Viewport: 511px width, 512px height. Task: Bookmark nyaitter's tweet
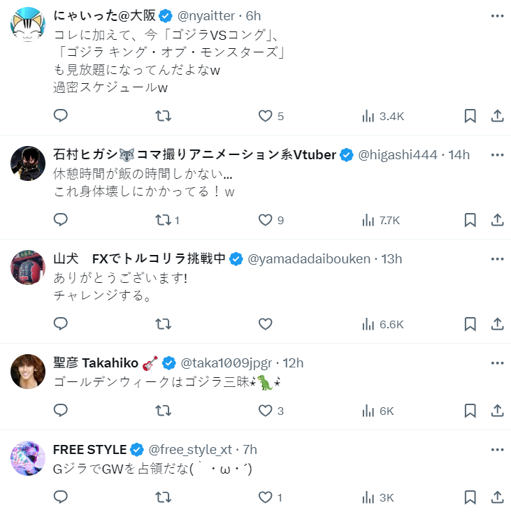pyautogui.click(x=470, y=116)
